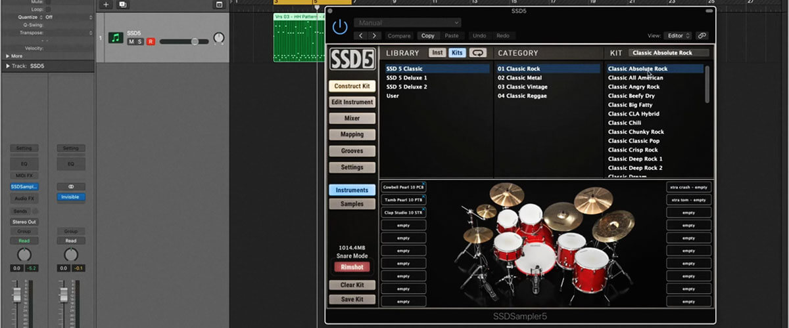Toggle the SSD5 plugin power button
The width and height of the screenshot is (789, 328).
click(339, 27)
